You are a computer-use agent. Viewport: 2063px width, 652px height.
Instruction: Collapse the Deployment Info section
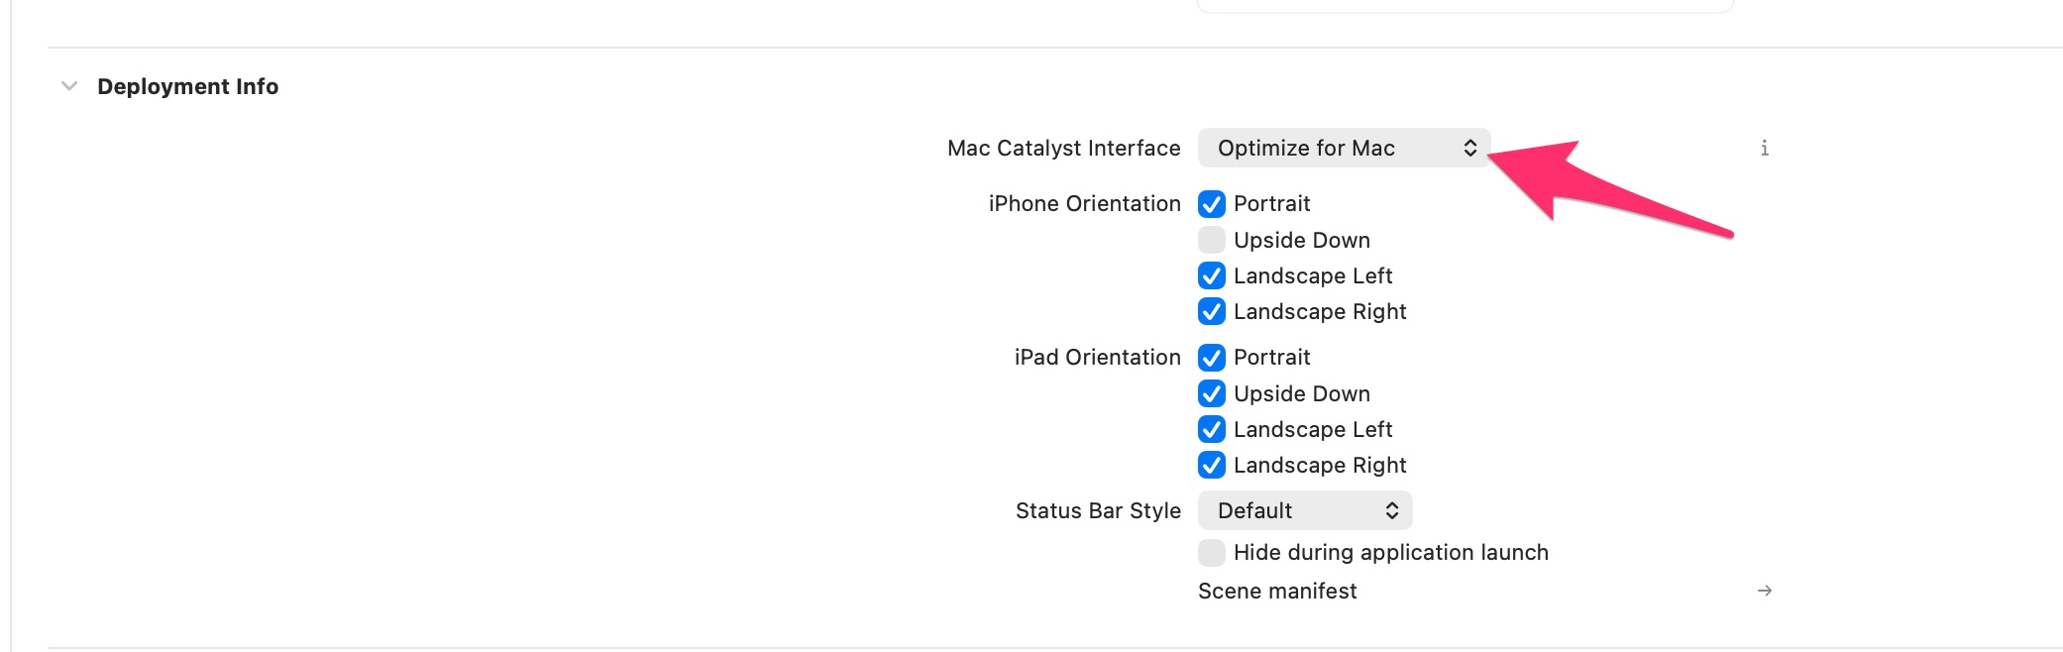tap(69, 86)
